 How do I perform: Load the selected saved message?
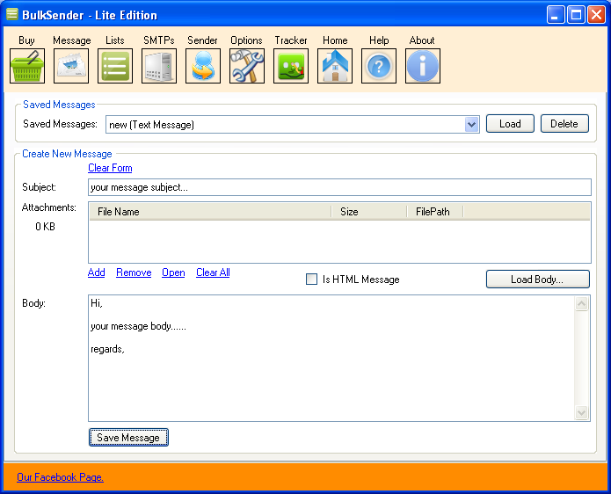[x=510, y=124]
